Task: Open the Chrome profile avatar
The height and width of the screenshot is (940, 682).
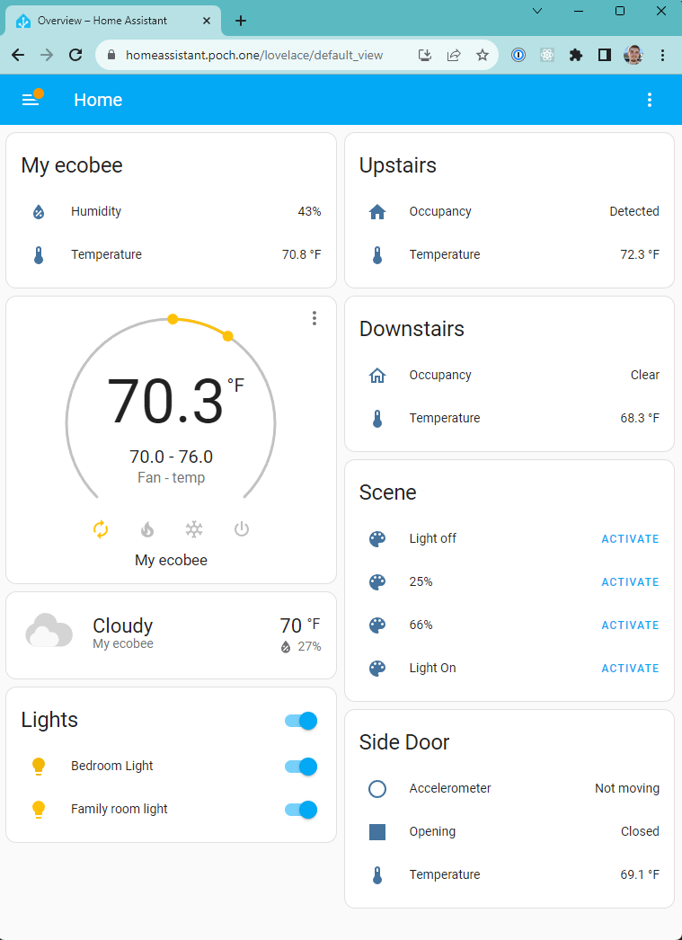Action: click(633, 55)
